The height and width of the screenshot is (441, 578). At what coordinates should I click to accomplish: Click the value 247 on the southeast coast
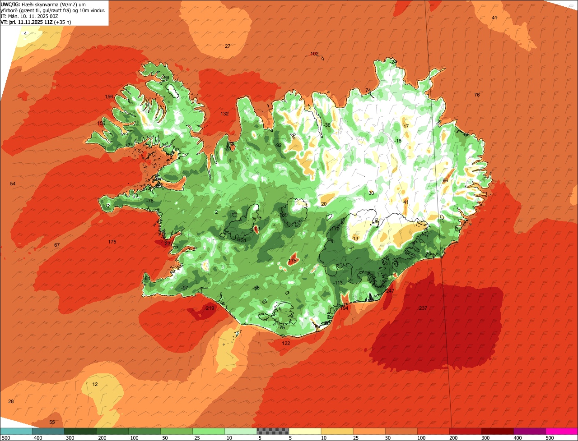(x=390, y=291)
